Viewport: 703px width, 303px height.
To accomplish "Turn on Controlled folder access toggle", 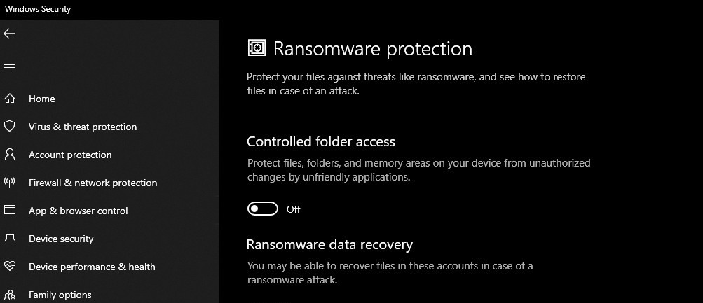I will pos(263,209).
